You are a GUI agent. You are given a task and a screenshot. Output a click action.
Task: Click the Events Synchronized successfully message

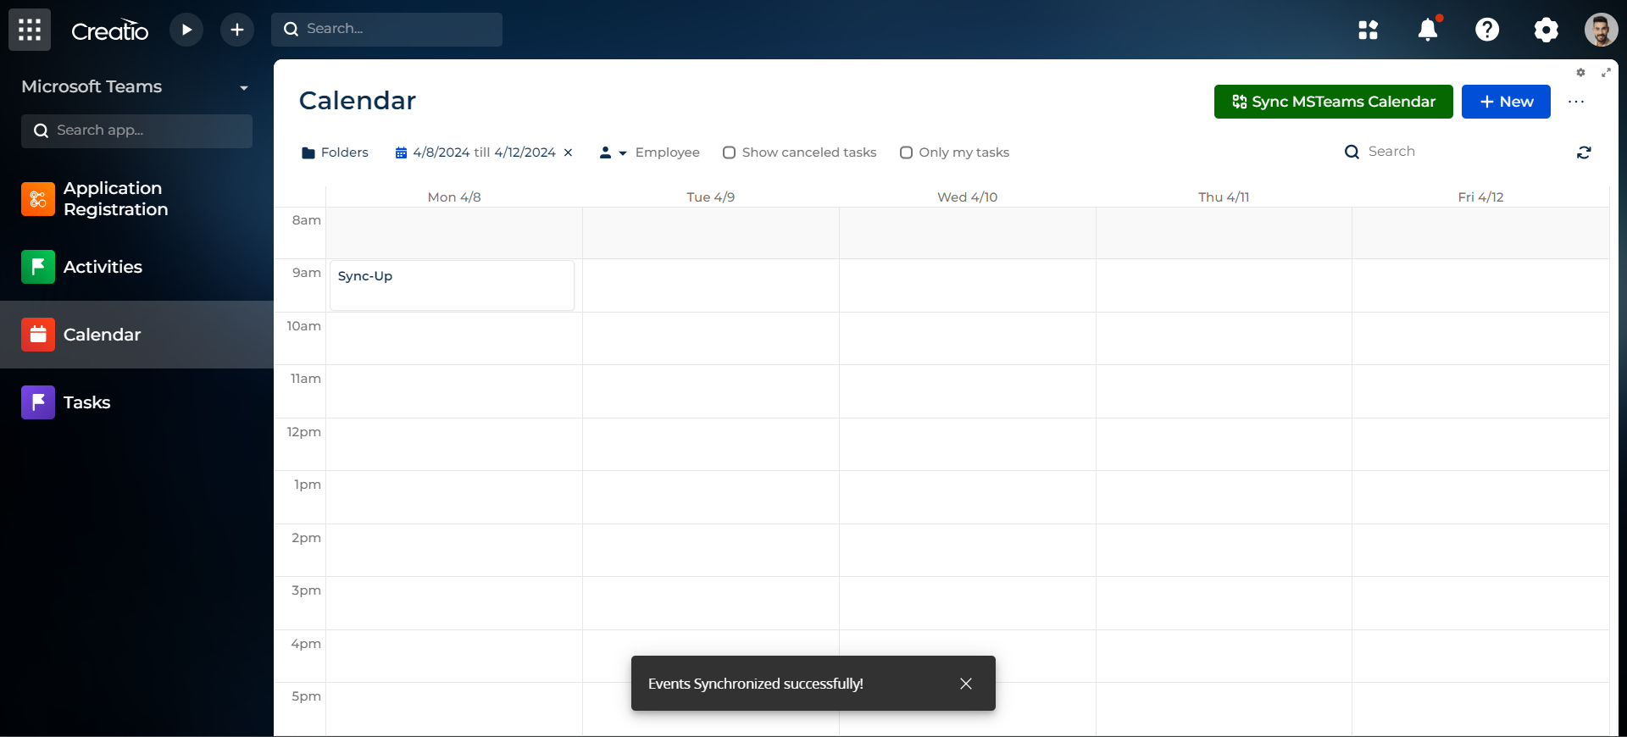click(756, 684)
